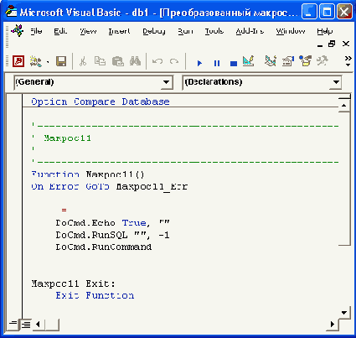Open the Project Explorer icon
Image resolution: width=356 pixels, height=338 pixels.
[x=271, y=61]
